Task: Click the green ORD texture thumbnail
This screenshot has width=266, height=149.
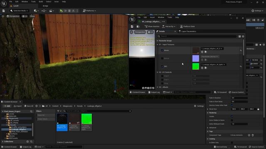Action: [196, 66]
